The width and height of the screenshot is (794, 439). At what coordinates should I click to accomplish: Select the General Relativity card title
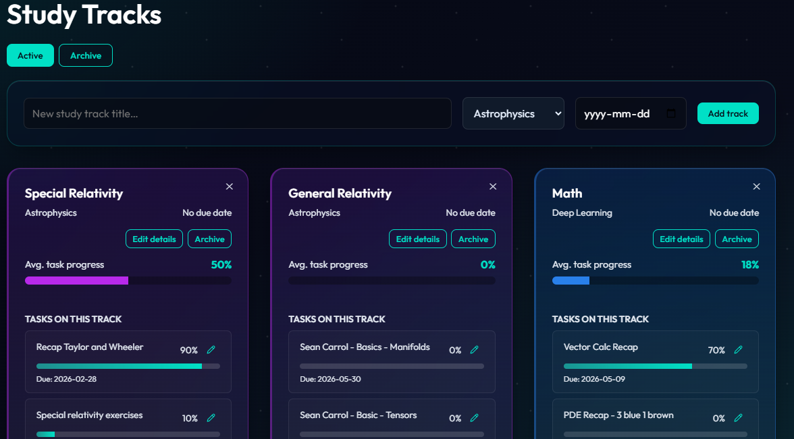click(340, 193)
